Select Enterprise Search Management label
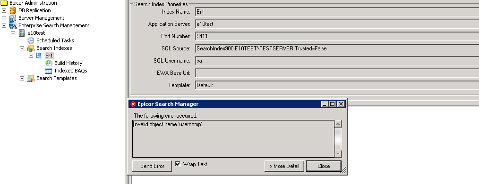The image size is (479, 184). click(x=54, y=25)
